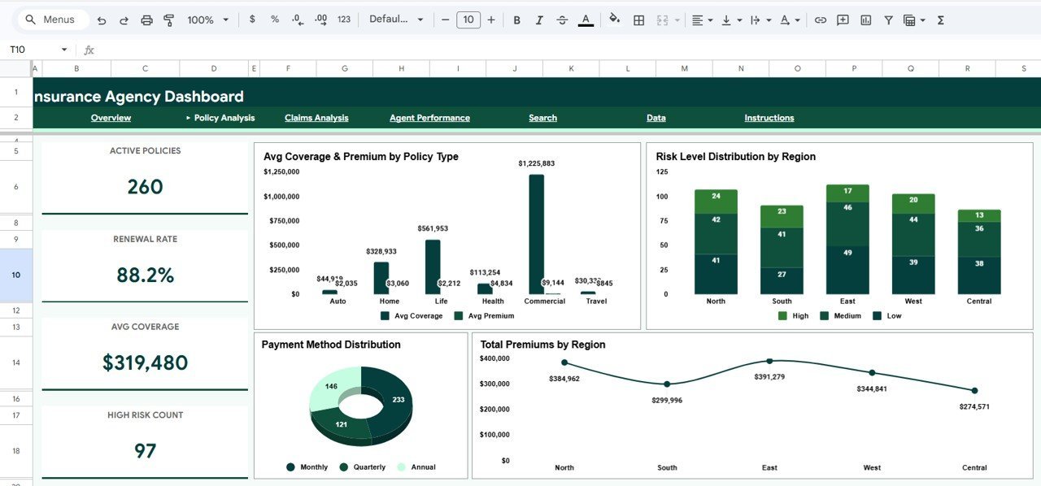Toggle italic formatting
The height and width of the screenshot is (486, 1041).
point(539,19)
